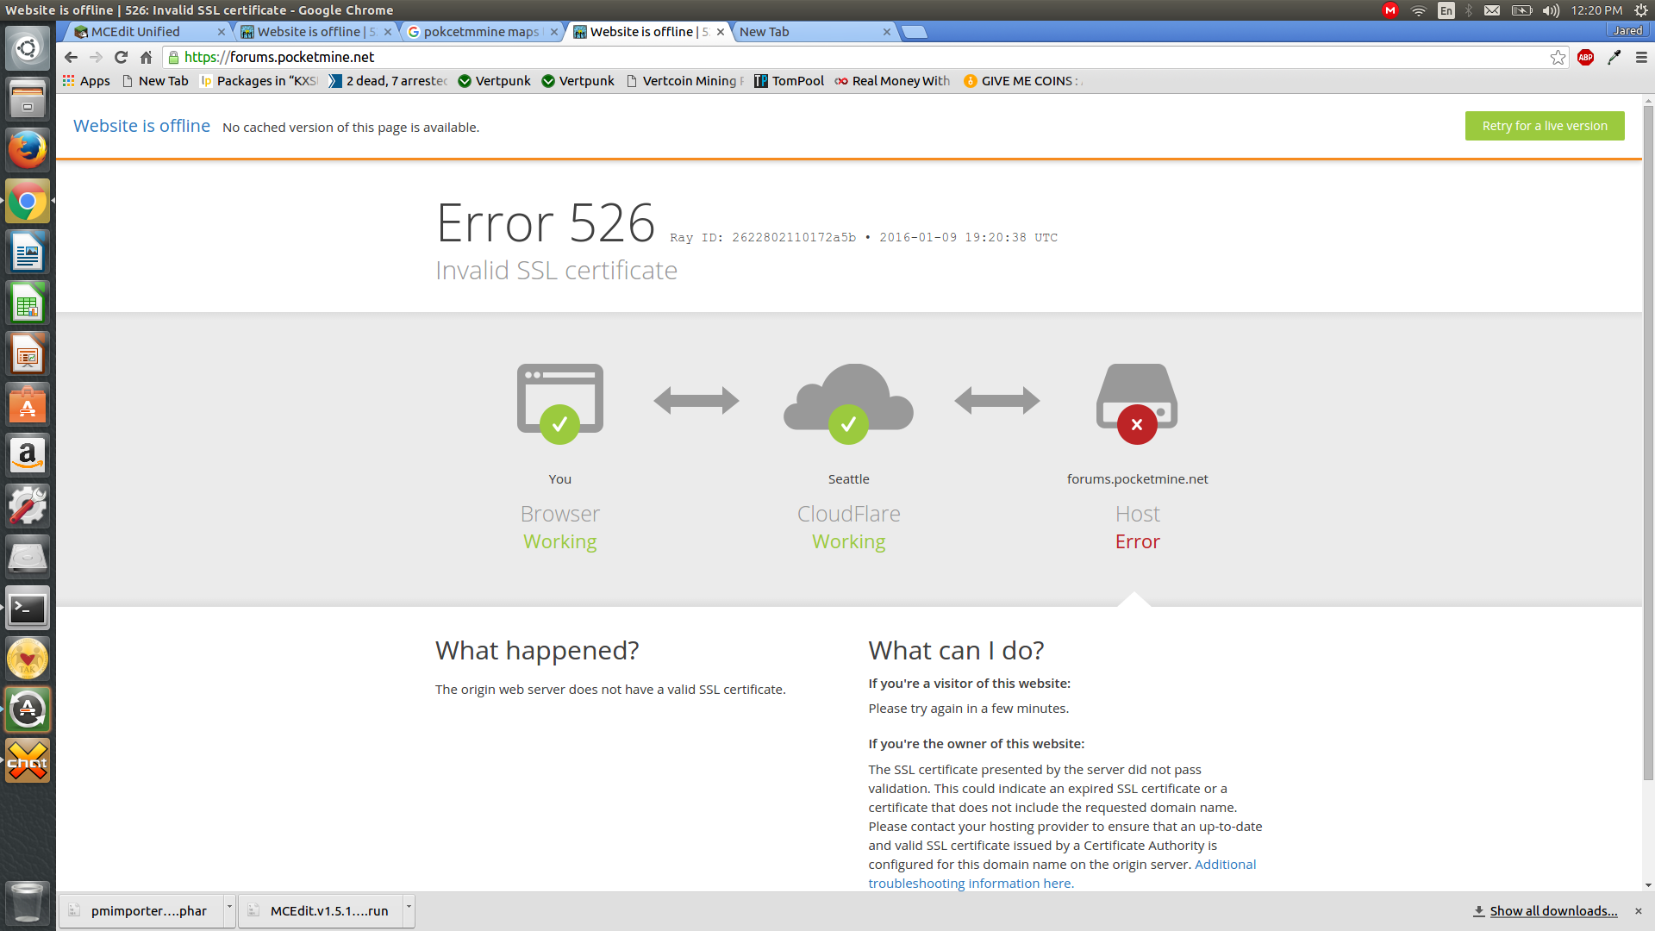
Task: Click the CloudFlare cloud status icon
Action: [x=848, y=403]
